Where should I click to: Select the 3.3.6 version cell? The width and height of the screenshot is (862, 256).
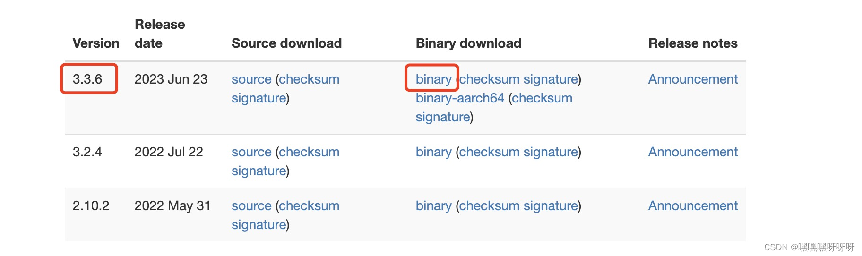[87, 79]
